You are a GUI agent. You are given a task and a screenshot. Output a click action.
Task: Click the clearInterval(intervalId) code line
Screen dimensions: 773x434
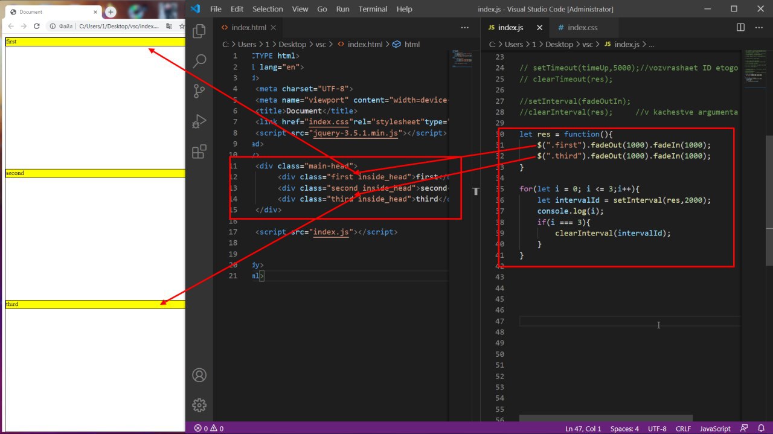point(613,233)
